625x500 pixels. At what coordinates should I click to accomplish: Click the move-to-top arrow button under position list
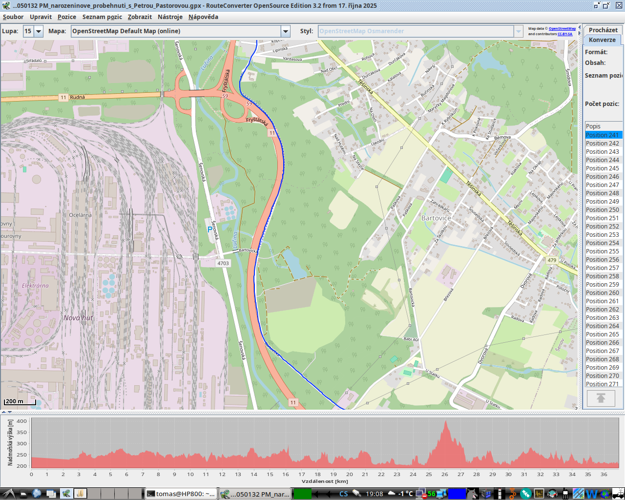tap(601, 398)
